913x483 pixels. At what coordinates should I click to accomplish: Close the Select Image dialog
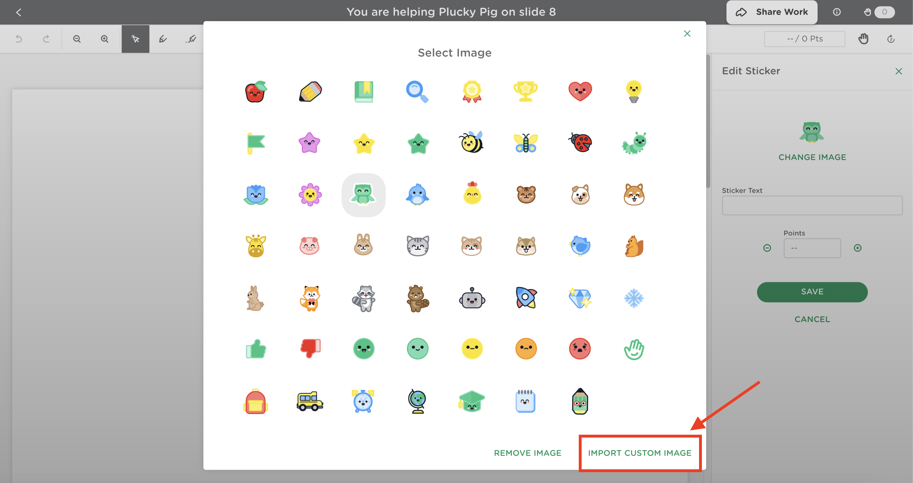click(687, 34)
